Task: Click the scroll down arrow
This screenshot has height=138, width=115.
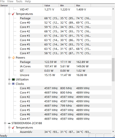Action: pyautogui.click(x=113, y=131)
